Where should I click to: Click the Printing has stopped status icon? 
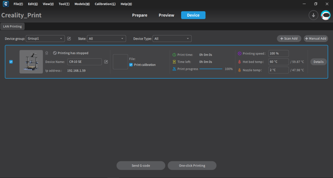click(x=55, y=53)
